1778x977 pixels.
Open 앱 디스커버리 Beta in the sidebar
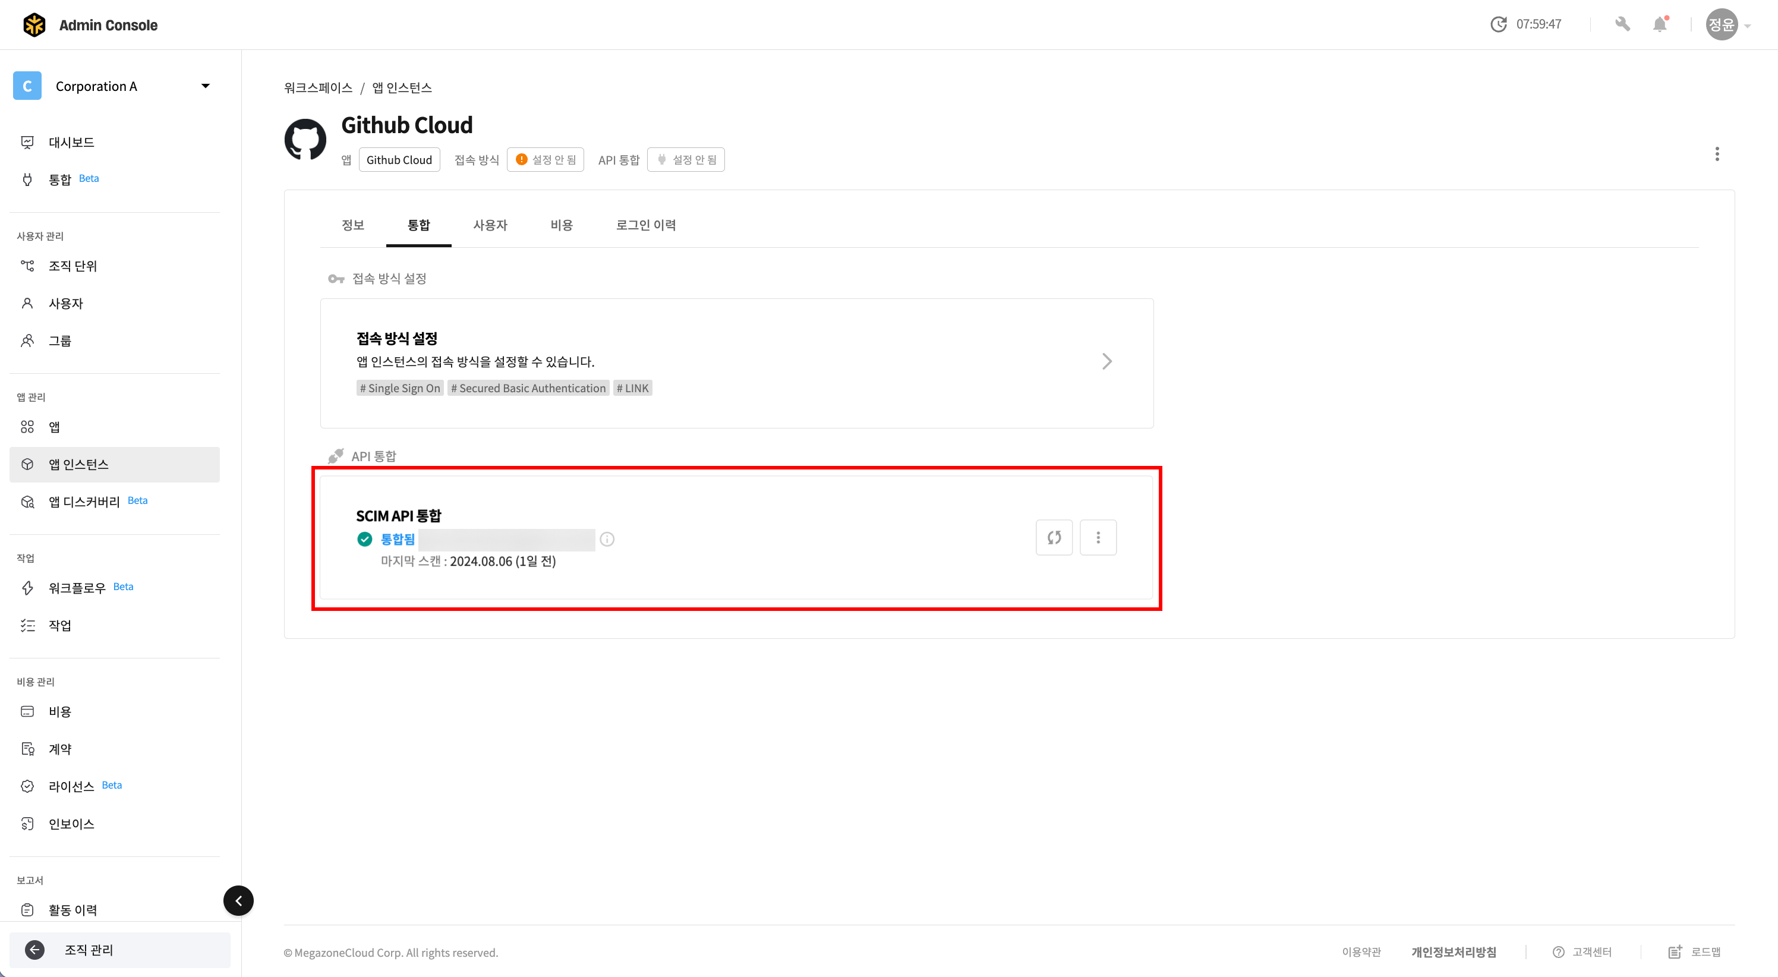click(115, 501)
